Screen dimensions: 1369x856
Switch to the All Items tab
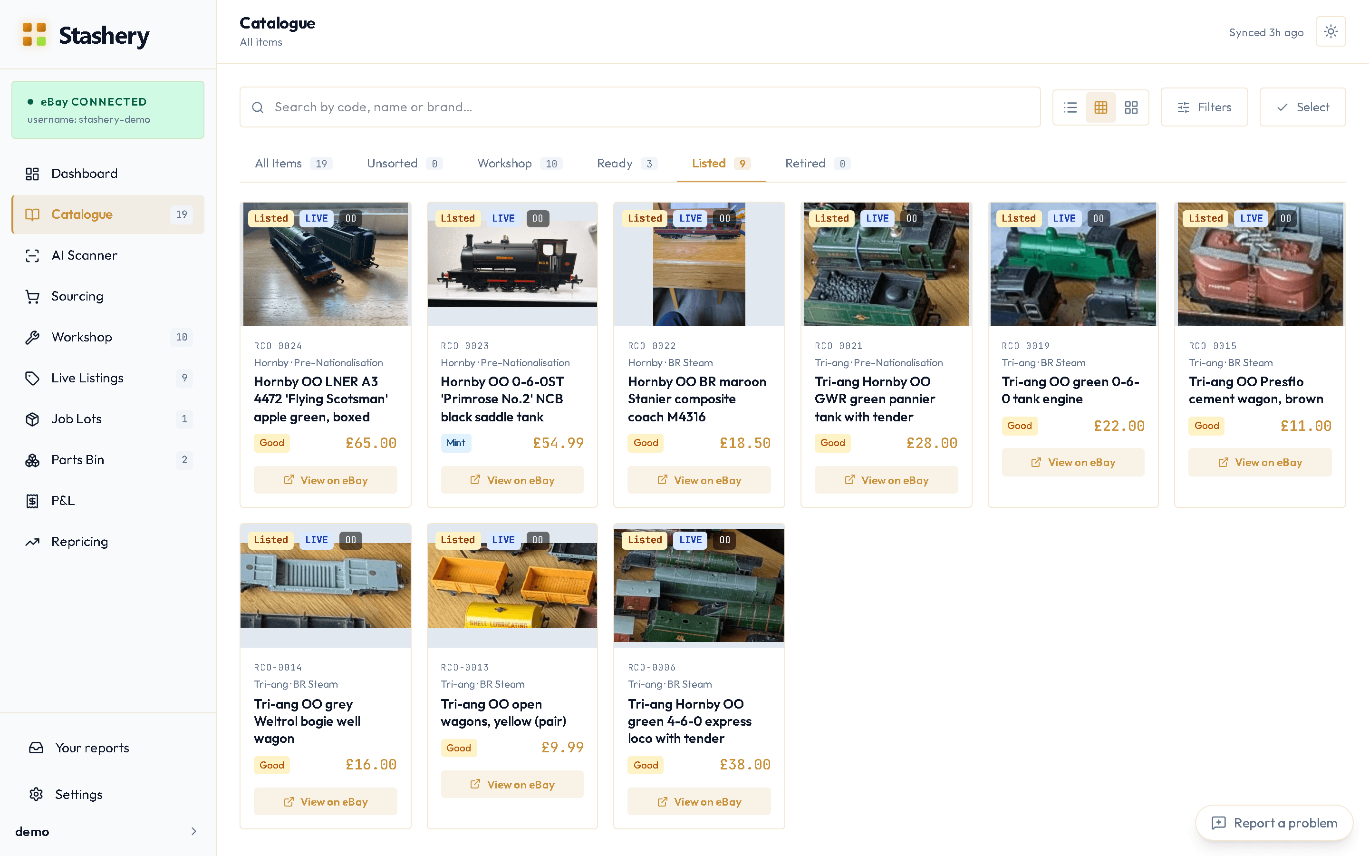[293, 164]
